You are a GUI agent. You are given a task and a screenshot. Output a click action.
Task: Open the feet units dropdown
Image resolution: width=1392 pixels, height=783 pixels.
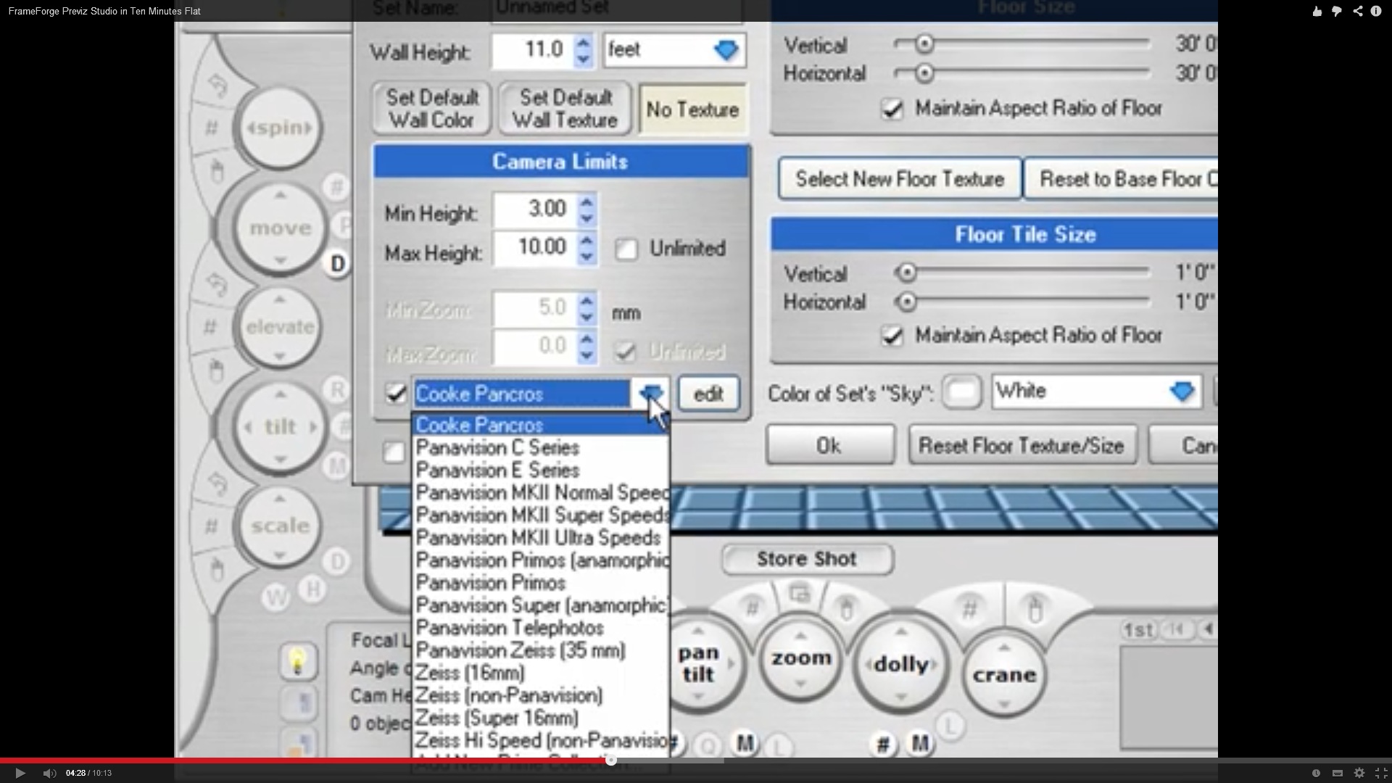coord(725,50)
